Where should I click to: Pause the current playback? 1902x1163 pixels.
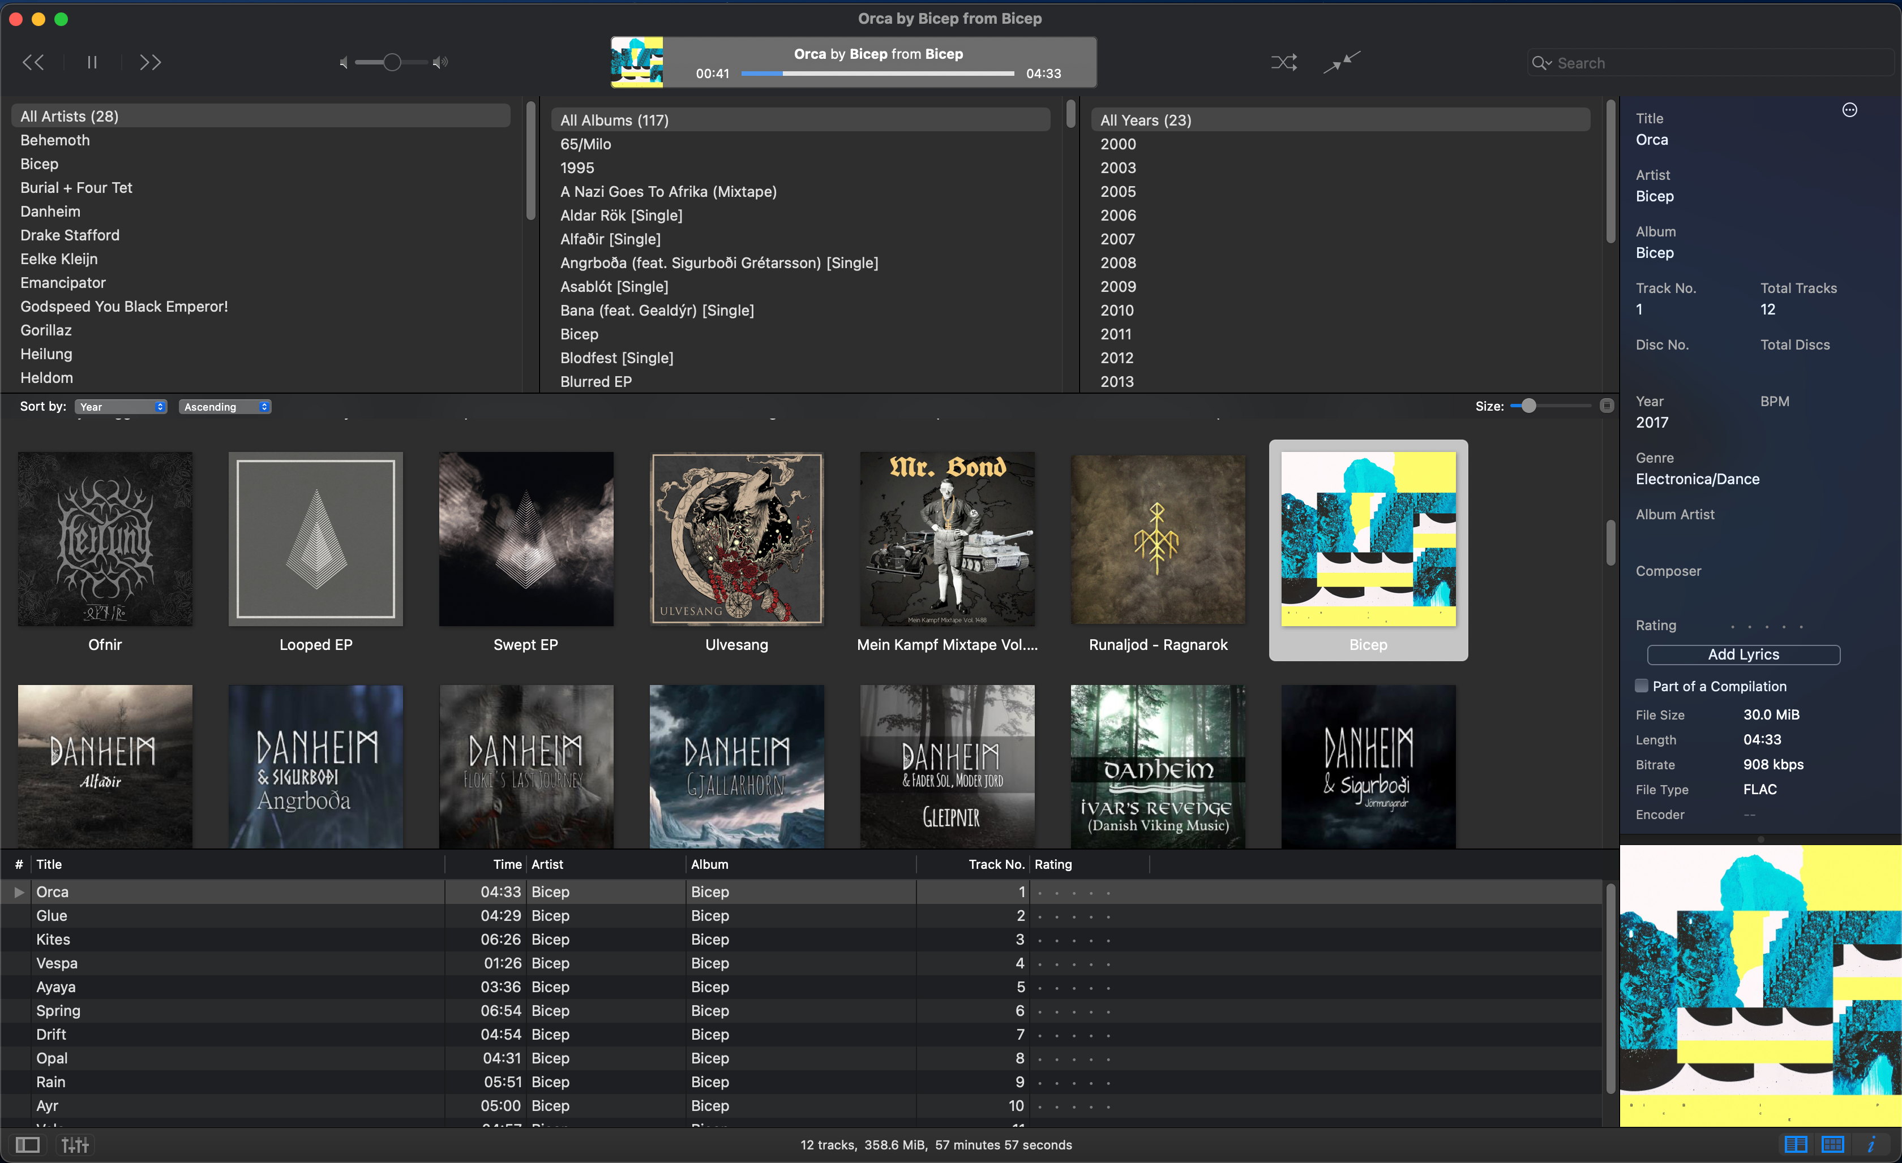click(92, 62)
